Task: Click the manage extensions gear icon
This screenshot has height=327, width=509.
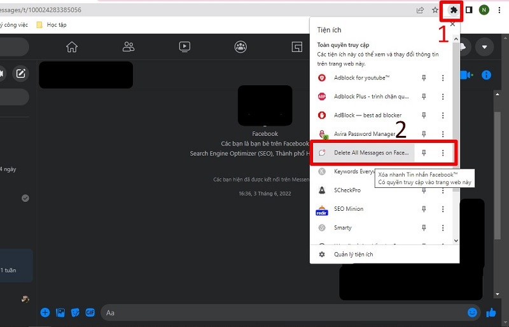Action: (322, 255)
